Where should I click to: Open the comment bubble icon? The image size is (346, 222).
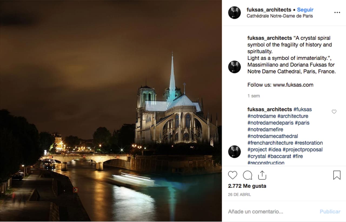tap(247, 175)
